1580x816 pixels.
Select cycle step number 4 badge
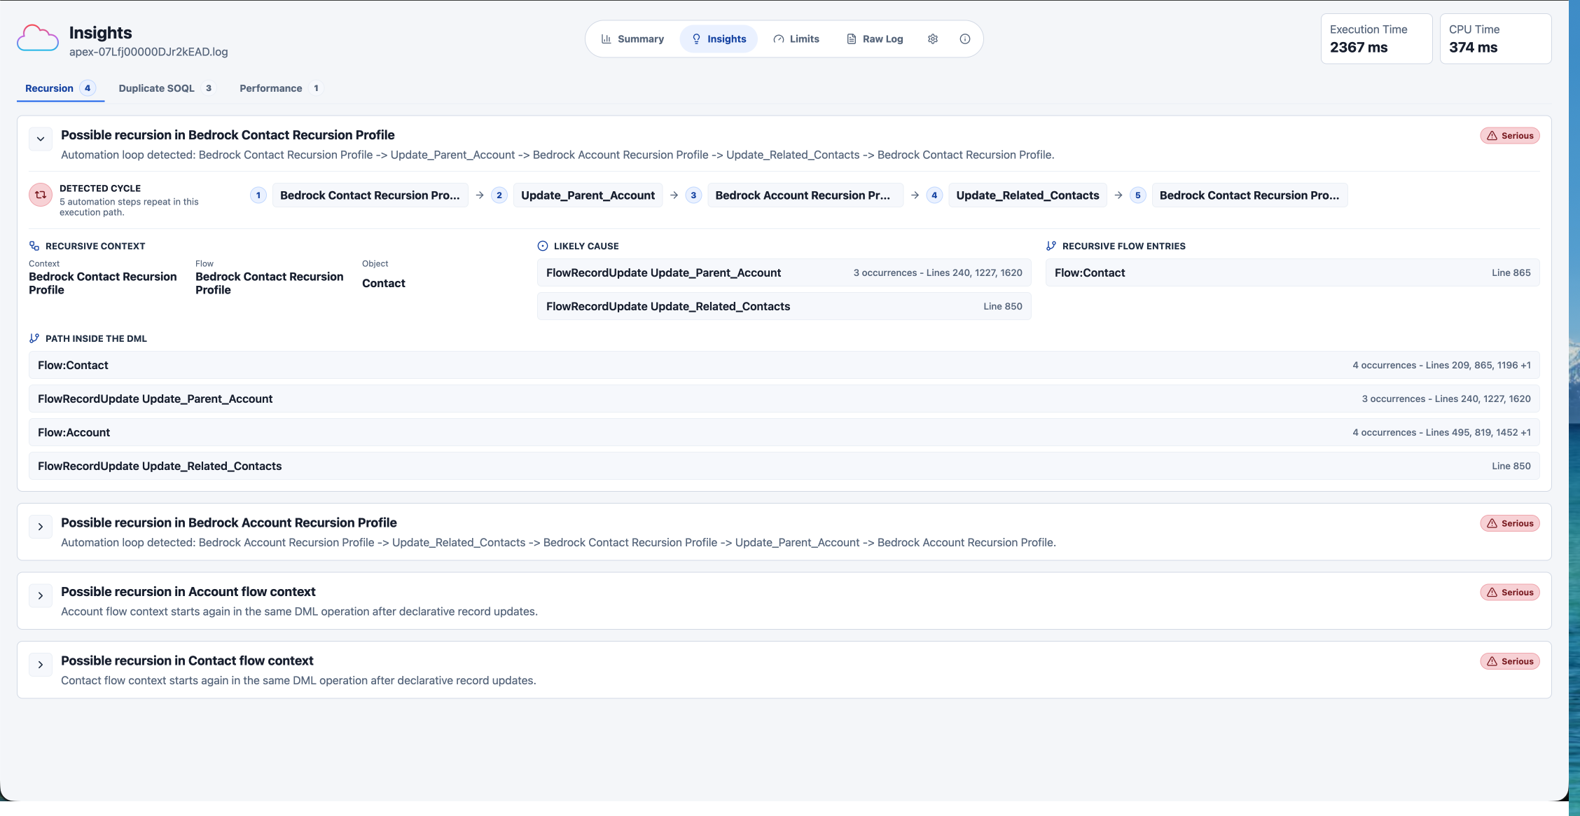coord(934,195)
